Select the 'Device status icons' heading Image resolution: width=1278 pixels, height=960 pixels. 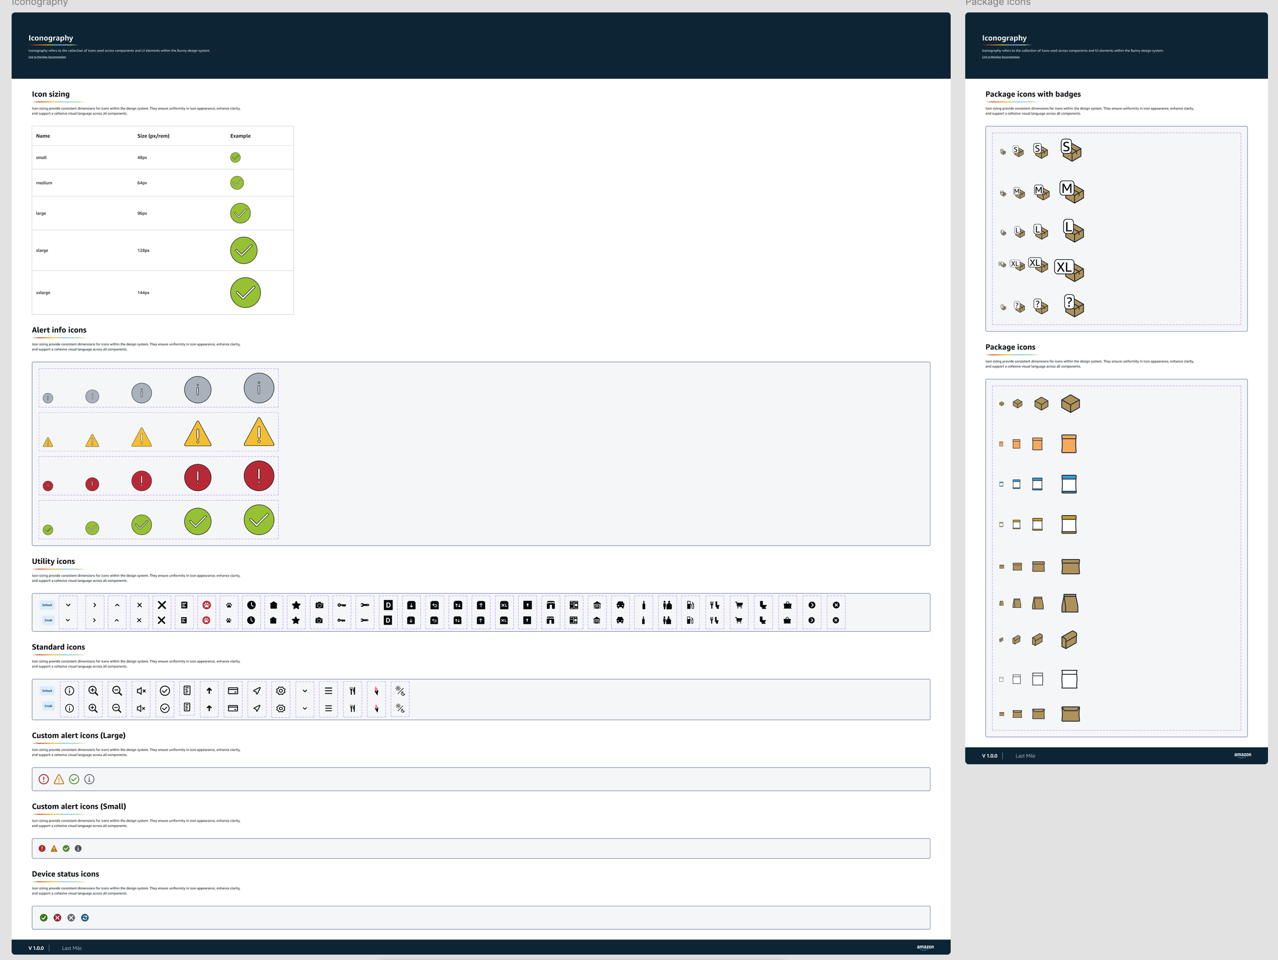65,874
